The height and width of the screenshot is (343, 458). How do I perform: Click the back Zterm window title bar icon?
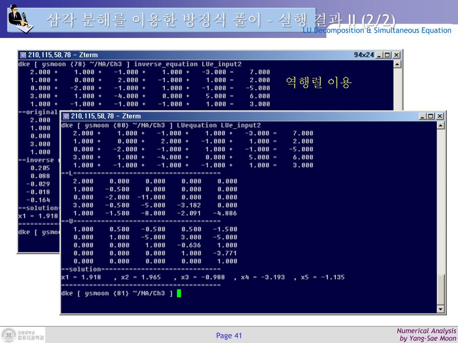click(x=23, y=55)
